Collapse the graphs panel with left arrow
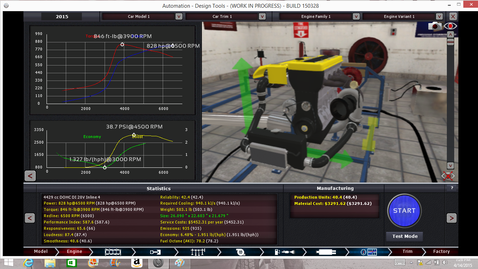 point(30,176)
